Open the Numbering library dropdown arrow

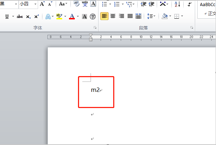[123, 4]
